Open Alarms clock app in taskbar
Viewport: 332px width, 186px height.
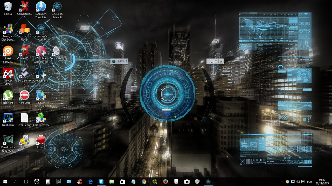coord(37,182)
